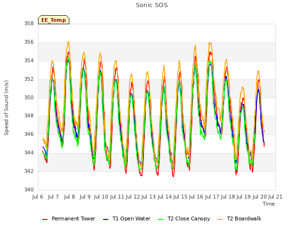Click the Jul 21 tick label
This screenshot has width=304, height=228.
(275, 197)
